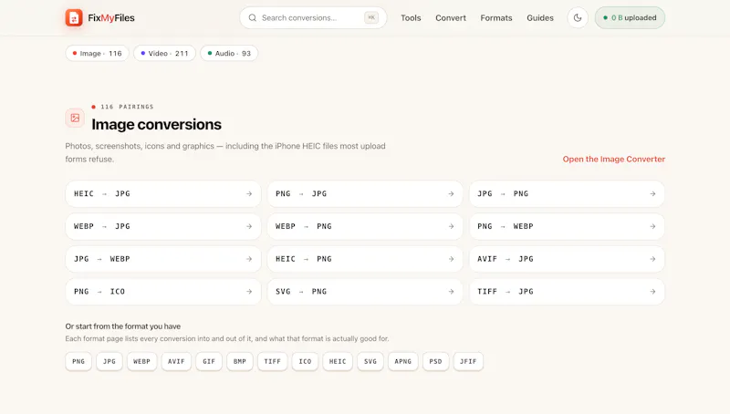
Task: Click 'Or start from the format you have'
Action: click(x=123, y=326)
